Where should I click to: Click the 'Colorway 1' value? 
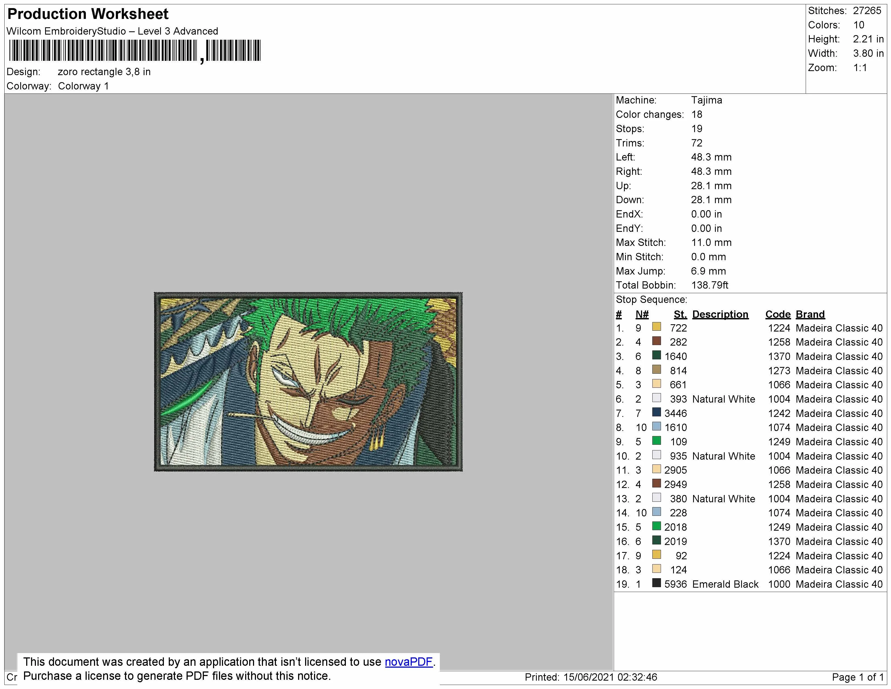click(83, 86)
